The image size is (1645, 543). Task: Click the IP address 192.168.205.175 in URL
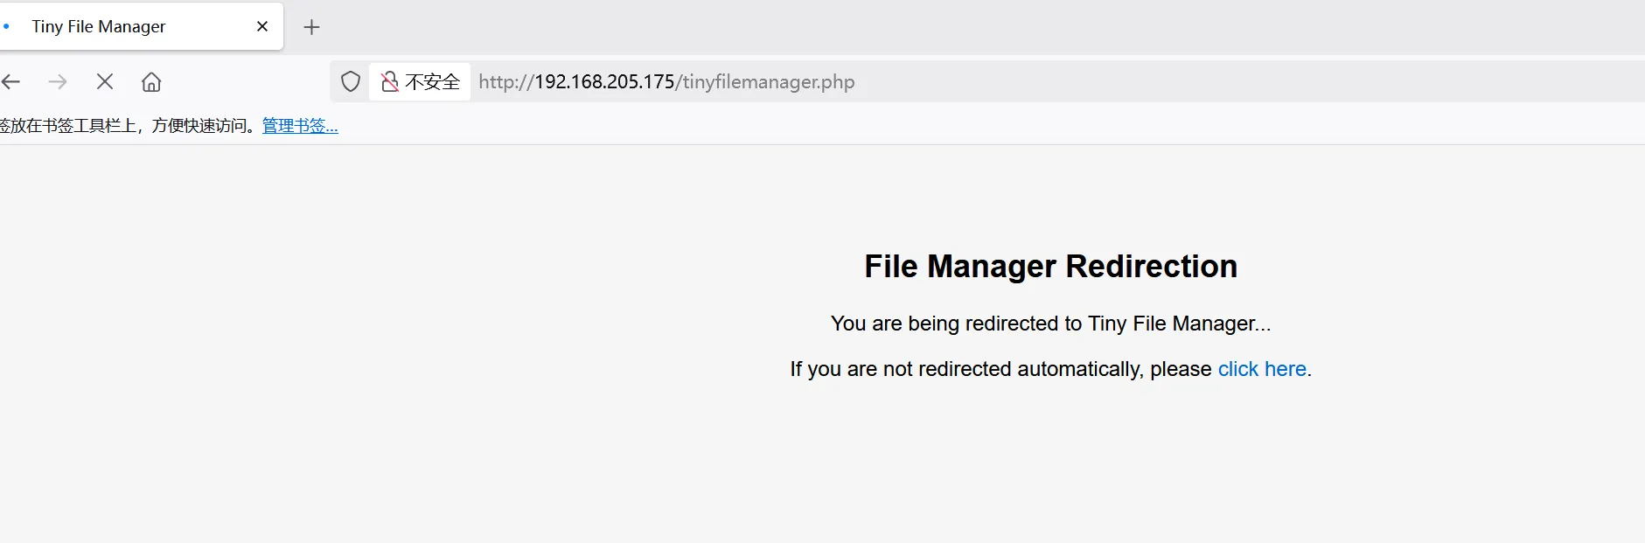604,82
